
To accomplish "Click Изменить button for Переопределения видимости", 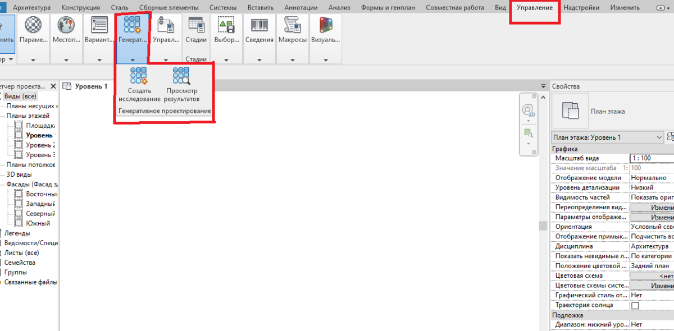I will coord(652,208).
